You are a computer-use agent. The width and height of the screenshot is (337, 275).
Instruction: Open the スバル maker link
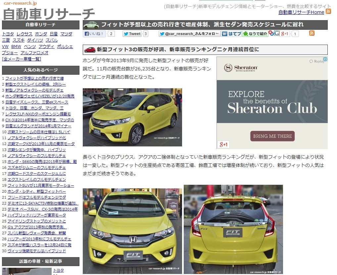[x=52, y=40]
